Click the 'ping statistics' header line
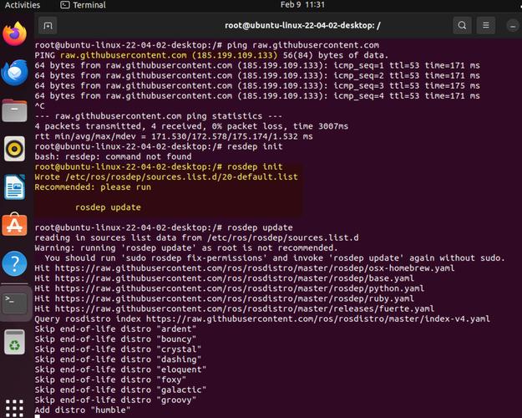Image resolution: width=522 pixels, height=418 pixels. 159,116
